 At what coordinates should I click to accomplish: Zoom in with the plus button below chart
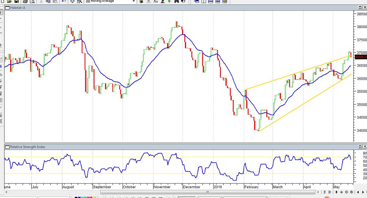(x=351, y=192)
